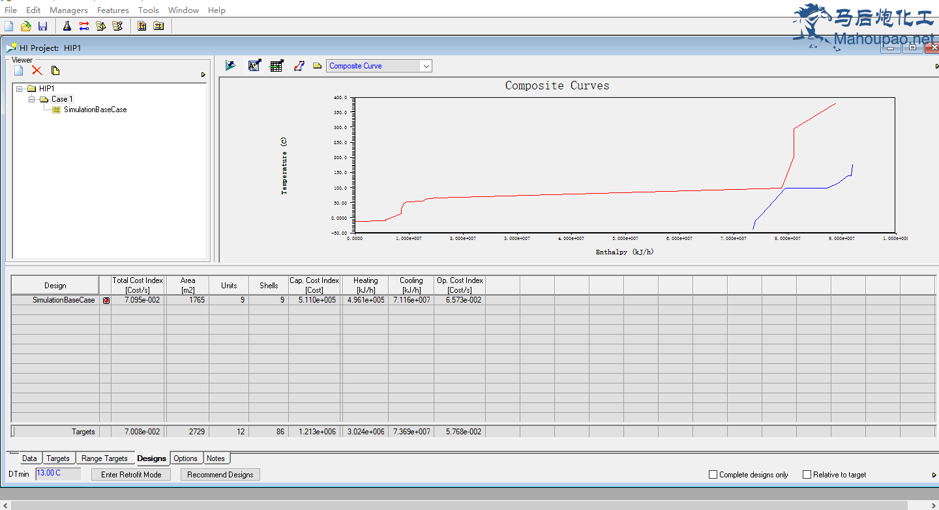Open the Notes tab
Screen dimensions: 939x510
216,458
